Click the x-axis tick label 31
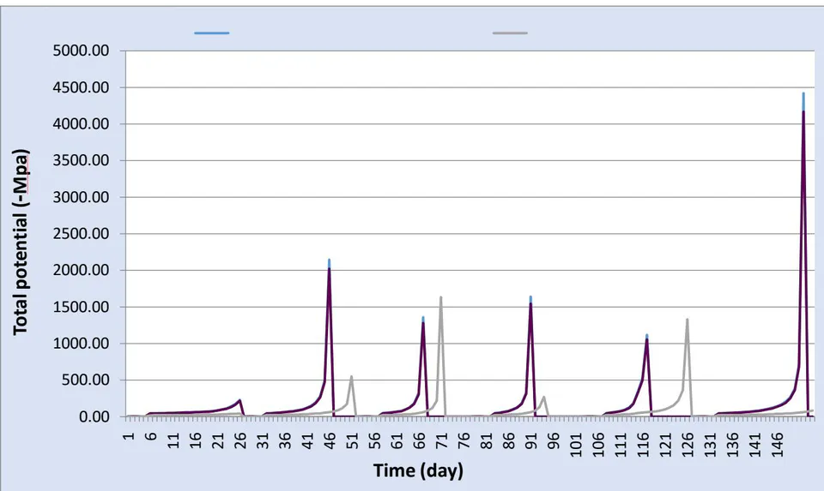824x491 pixels. (x=263, y=440)
